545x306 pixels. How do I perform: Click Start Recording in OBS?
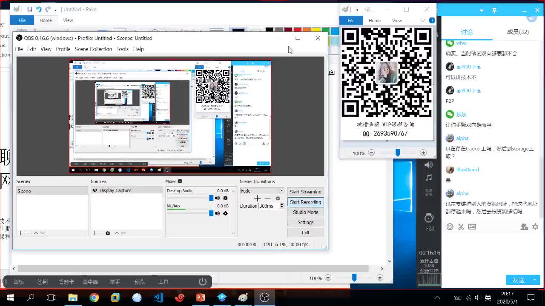306,202
